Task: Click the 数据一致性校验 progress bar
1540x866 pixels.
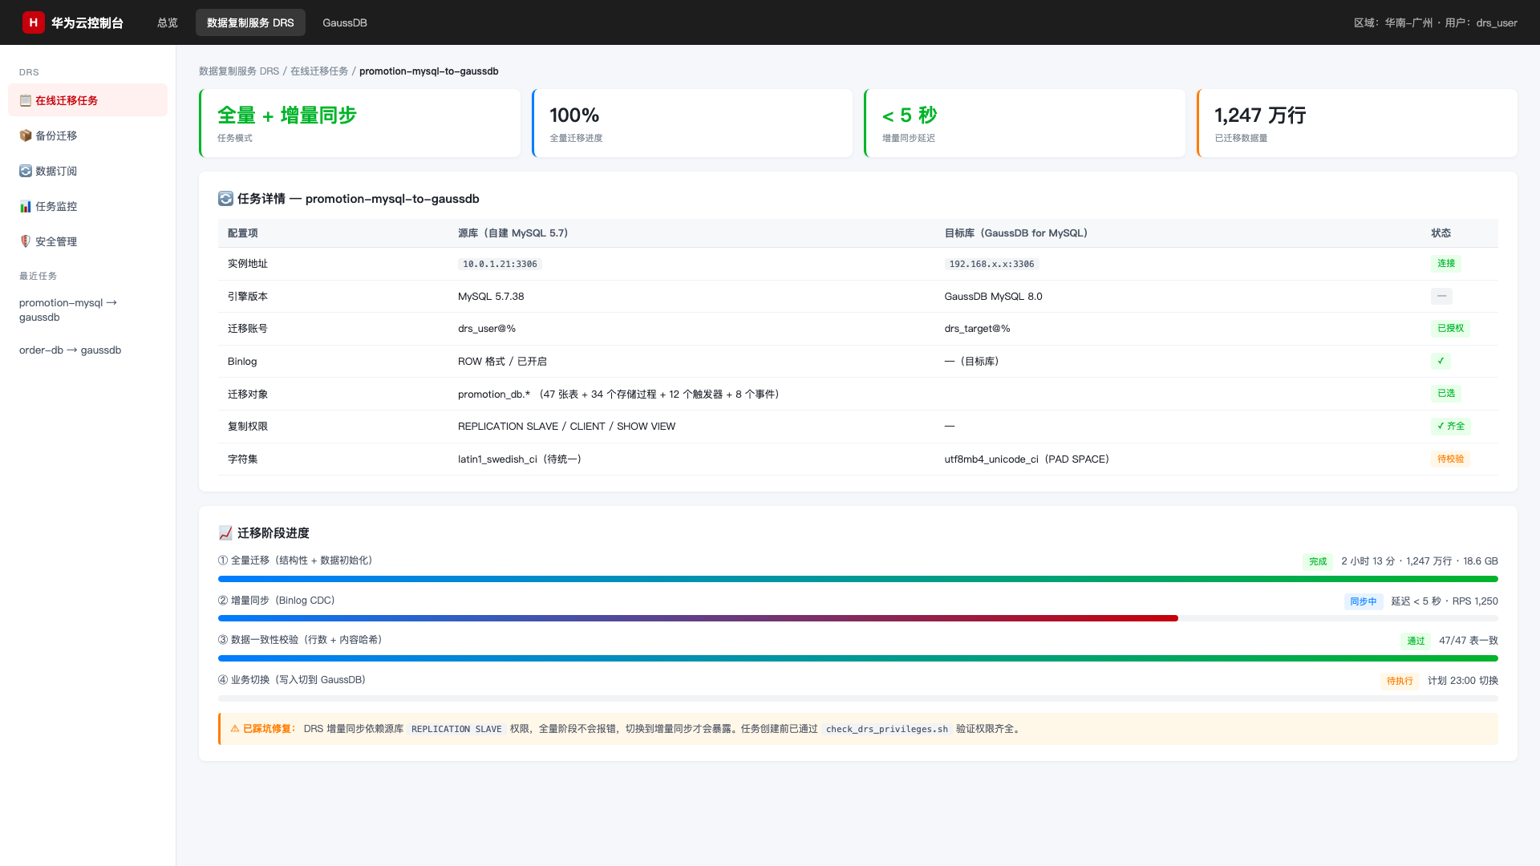Action: (x=858, y=658)
